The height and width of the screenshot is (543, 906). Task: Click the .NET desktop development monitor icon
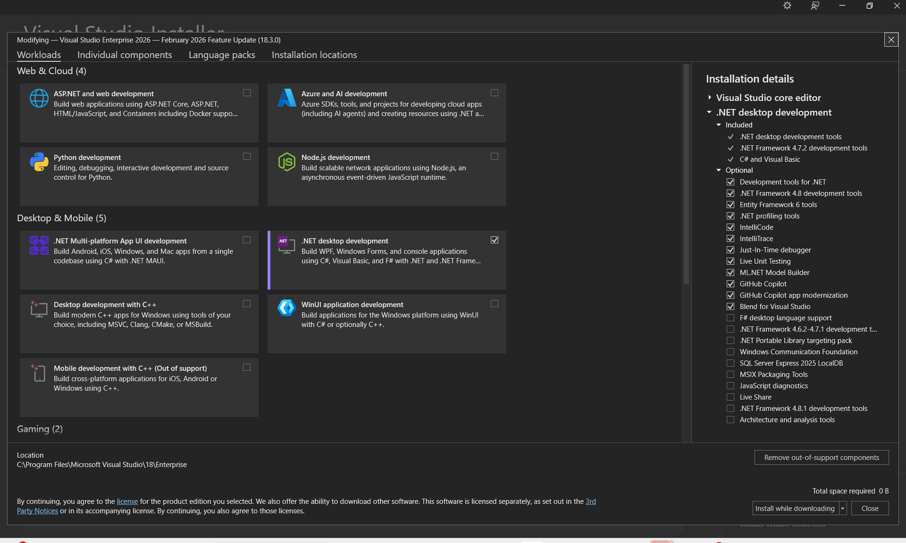tap(286, 246)
